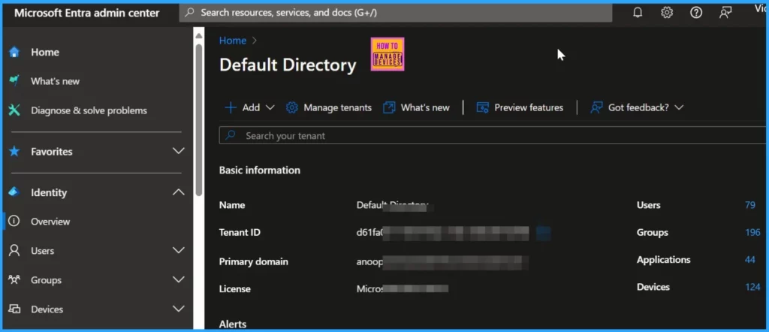
Task: Focus the Search resources, services, and docs box
Action: (x=396, y=13)
